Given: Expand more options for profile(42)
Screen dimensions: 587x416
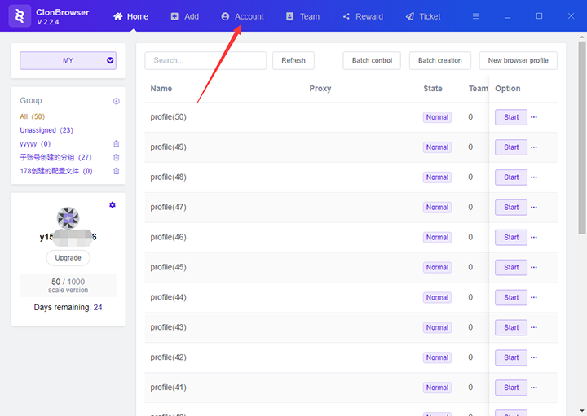Looking at the screenshot, I should pyautogui.click(x=535, y=357).
